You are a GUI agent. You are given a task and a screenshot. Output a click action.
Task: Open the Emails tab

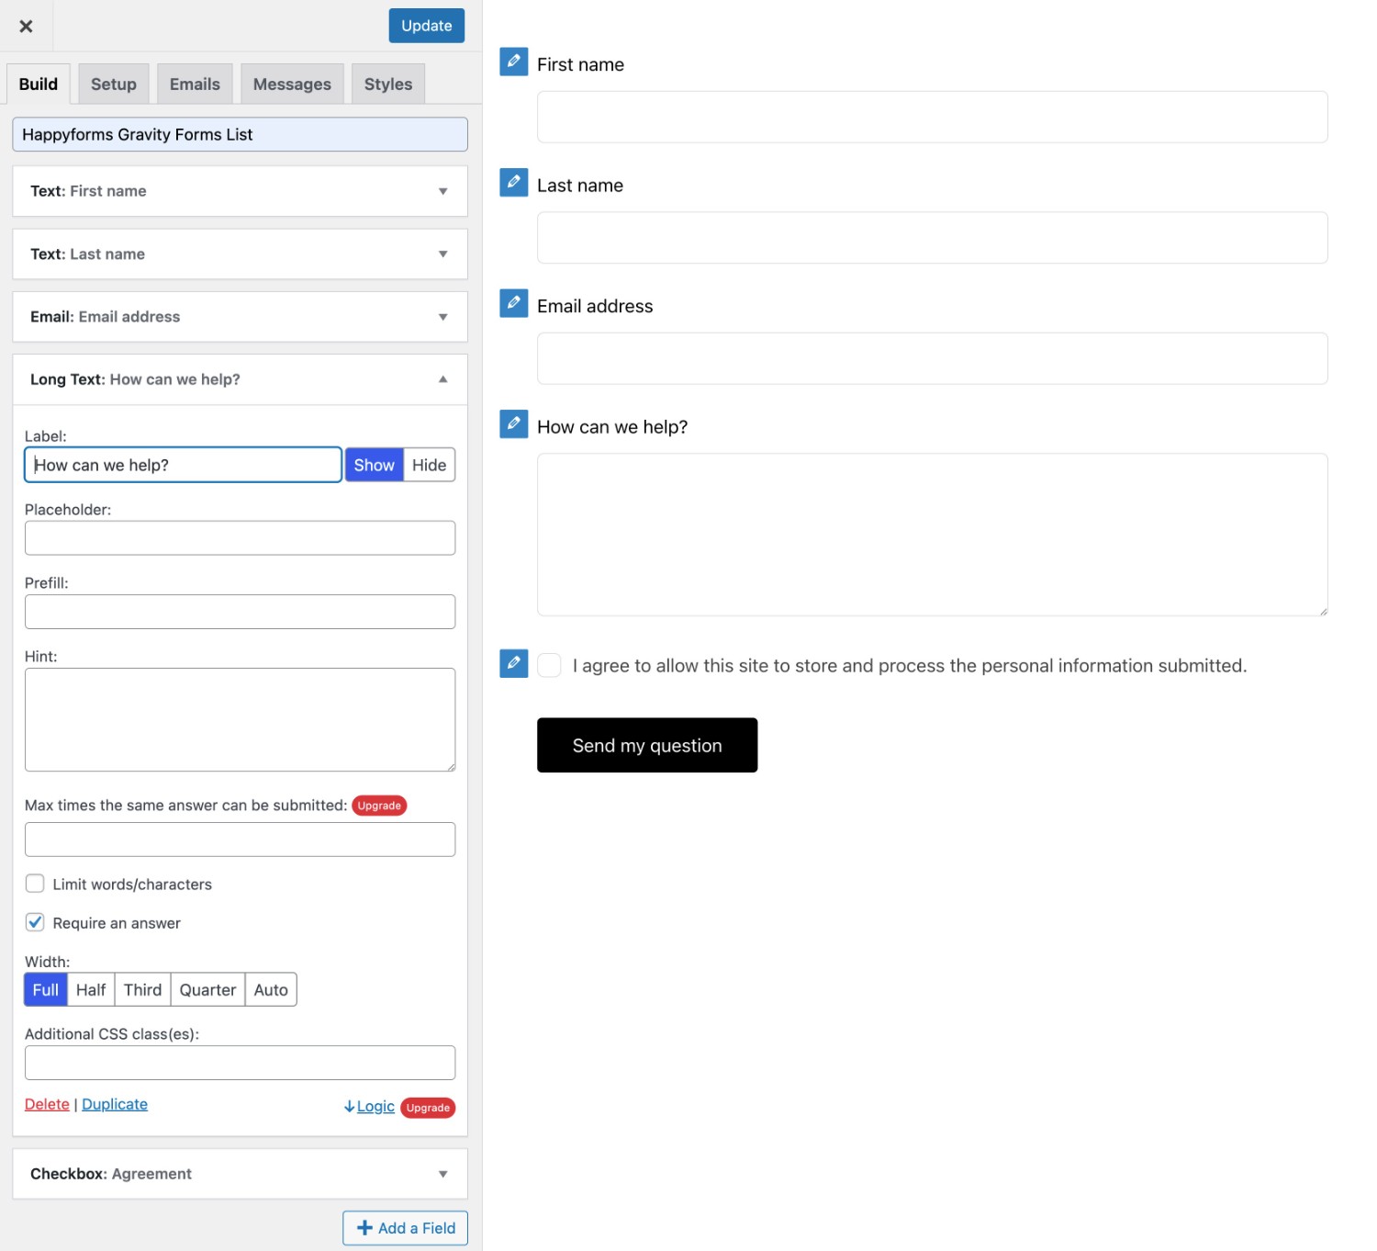(195, 84)
